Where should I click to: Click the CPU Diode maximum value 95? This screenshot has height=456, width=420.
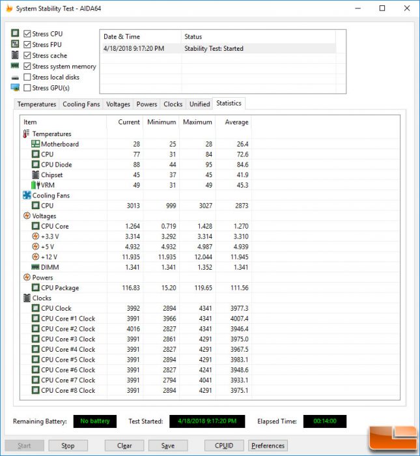click(x=208, y=165)
